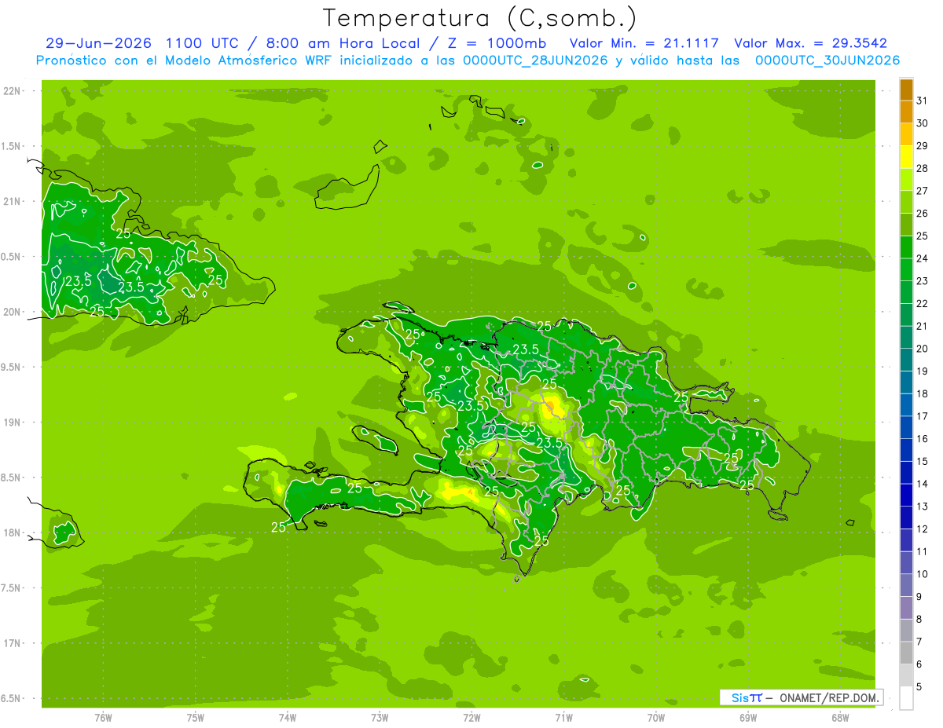Screen dimensions: 943x728
Task: Click the legend value '5'
Action: 919,687
